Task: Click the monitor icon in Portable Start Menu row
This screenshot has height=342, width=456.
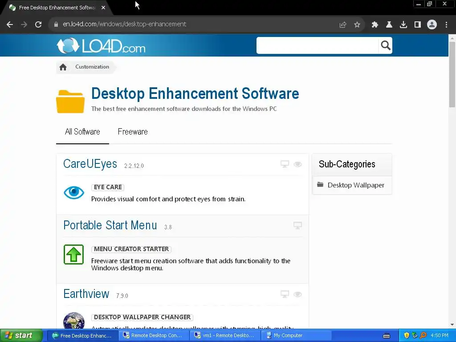Action: tap(297, 226)
